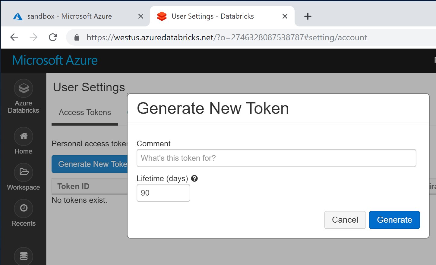Open a new browser tab

click(308, 16)
